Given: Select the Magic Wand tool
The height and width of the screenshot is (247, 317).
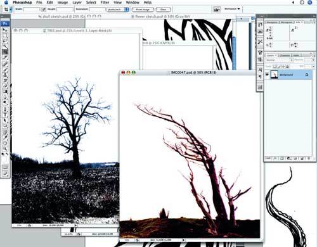Looking at the screenshot, I should (5, 46).
